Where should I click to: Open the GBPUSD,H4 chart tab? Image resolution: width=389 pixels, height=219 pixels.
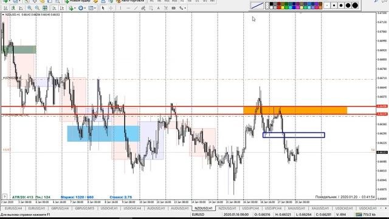60,208
